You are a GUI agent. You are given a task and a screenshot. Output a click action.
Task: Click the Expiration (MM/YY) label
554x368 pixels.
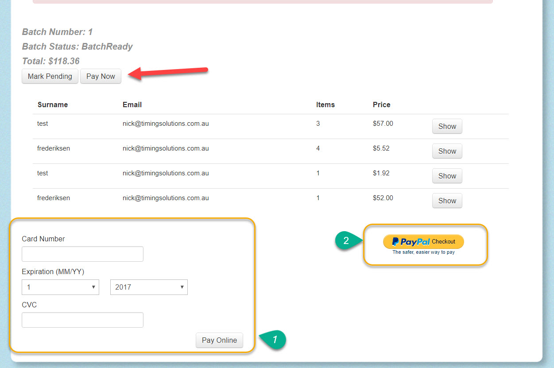click(53, 272)
